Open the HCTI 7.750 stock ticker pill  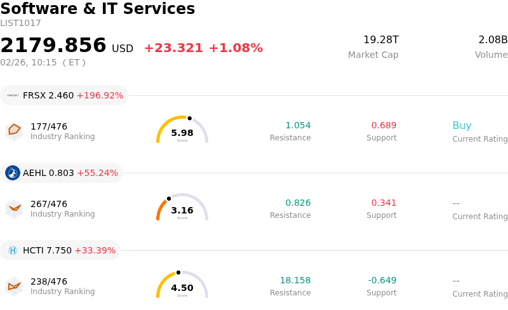pyautogui.click(x=60, y=250)
